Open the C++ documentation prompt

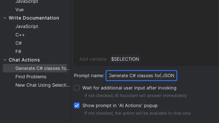click(x=20, y=35)
